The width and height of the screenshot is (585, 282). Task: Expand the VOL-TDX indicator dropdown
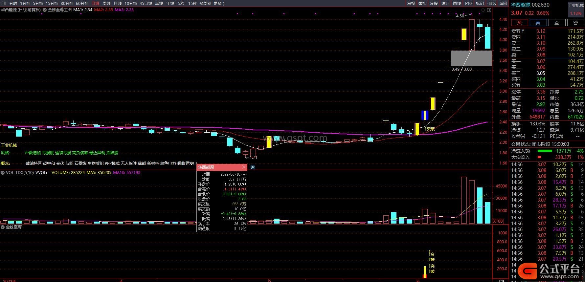3,173
